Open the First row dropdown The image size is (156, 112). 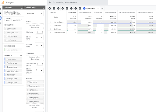[35, 13]
